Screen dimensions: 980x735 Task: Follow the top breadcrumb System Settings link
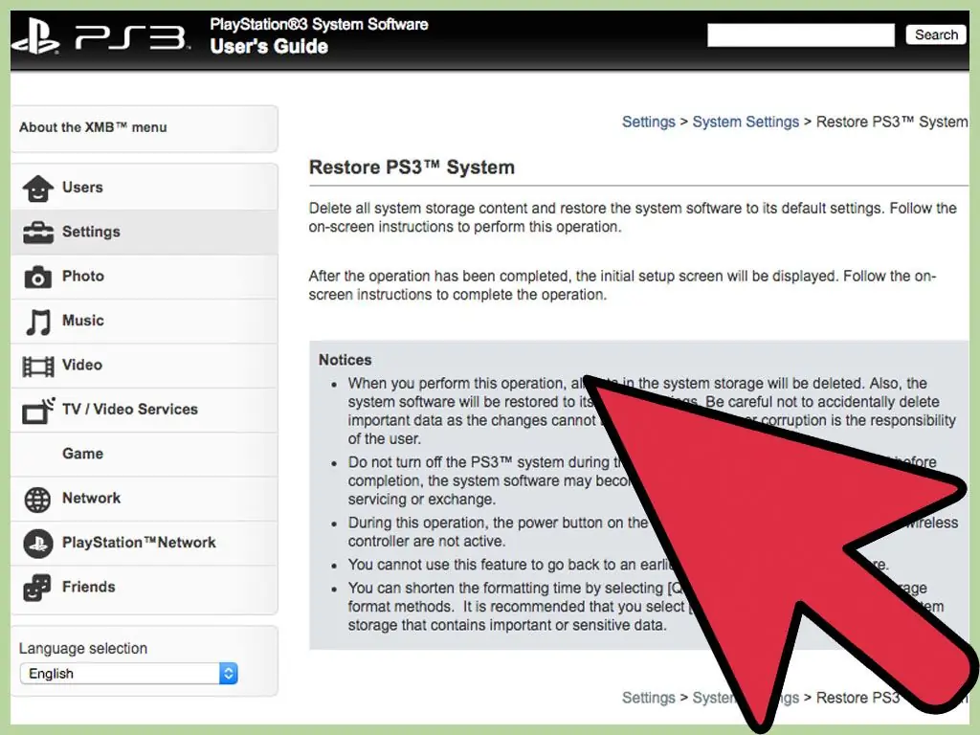tap(745, 122)
